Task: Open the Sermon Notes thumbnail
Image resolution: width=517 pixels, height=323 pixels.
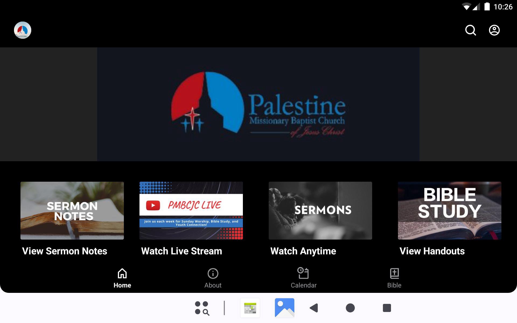Action: (72, 210)
